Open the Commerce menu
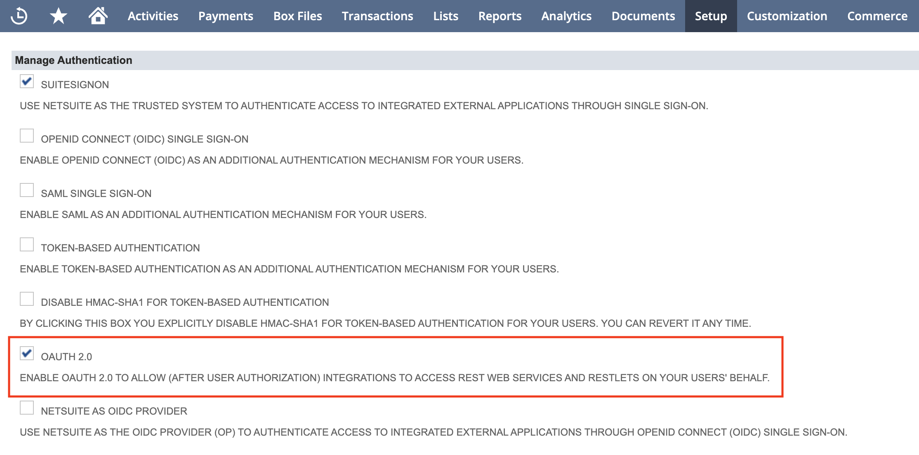The image size is (919, 455). pyautogui.click(x=877, y=16)
